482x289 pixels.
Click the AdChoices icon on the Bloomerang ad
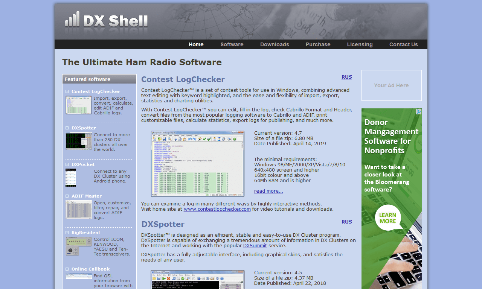point(418,112)
